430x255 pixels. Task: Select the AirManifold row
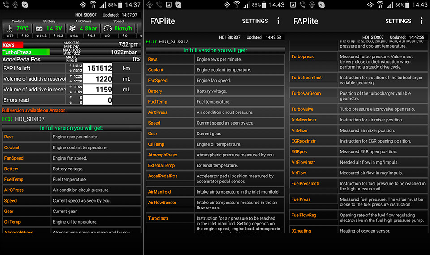(215, 192)
